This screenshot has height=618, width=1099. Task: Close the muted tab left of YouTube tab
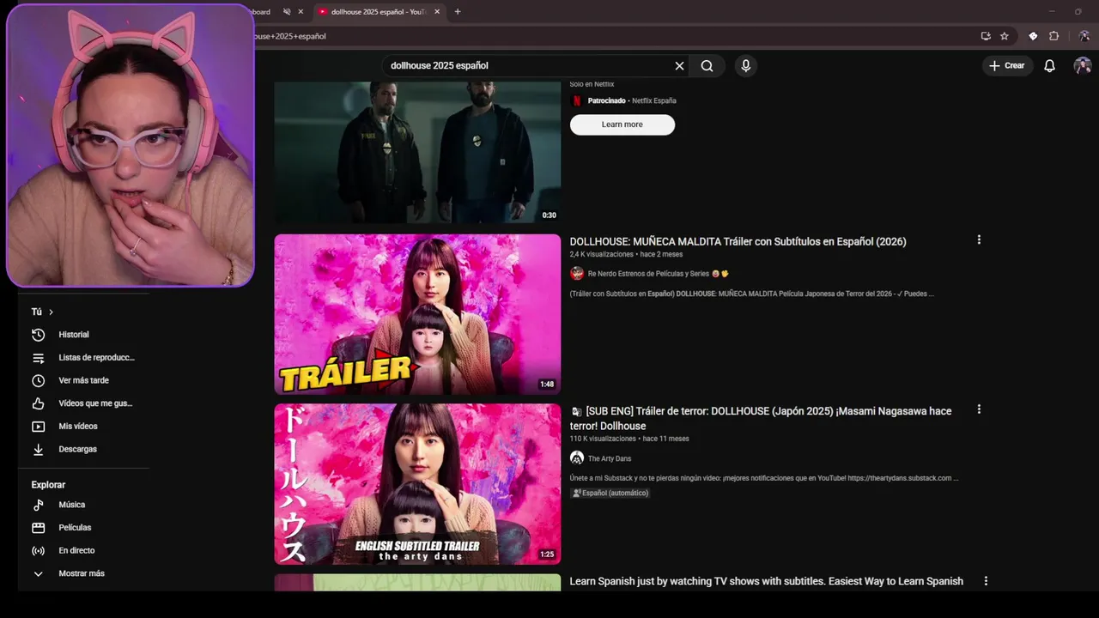pyautogui.click(x=301, y=12)
